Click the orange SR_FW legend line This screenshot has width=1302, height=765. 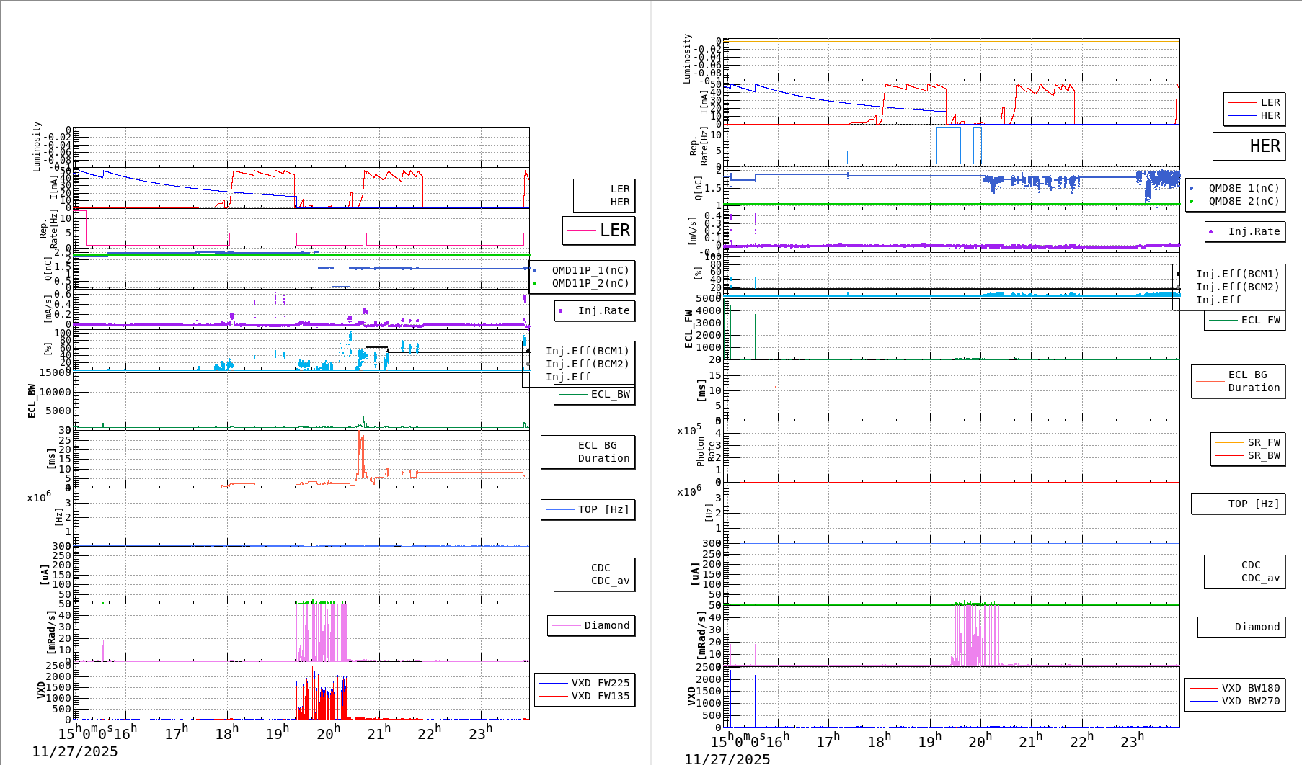tap(1229, 443)
